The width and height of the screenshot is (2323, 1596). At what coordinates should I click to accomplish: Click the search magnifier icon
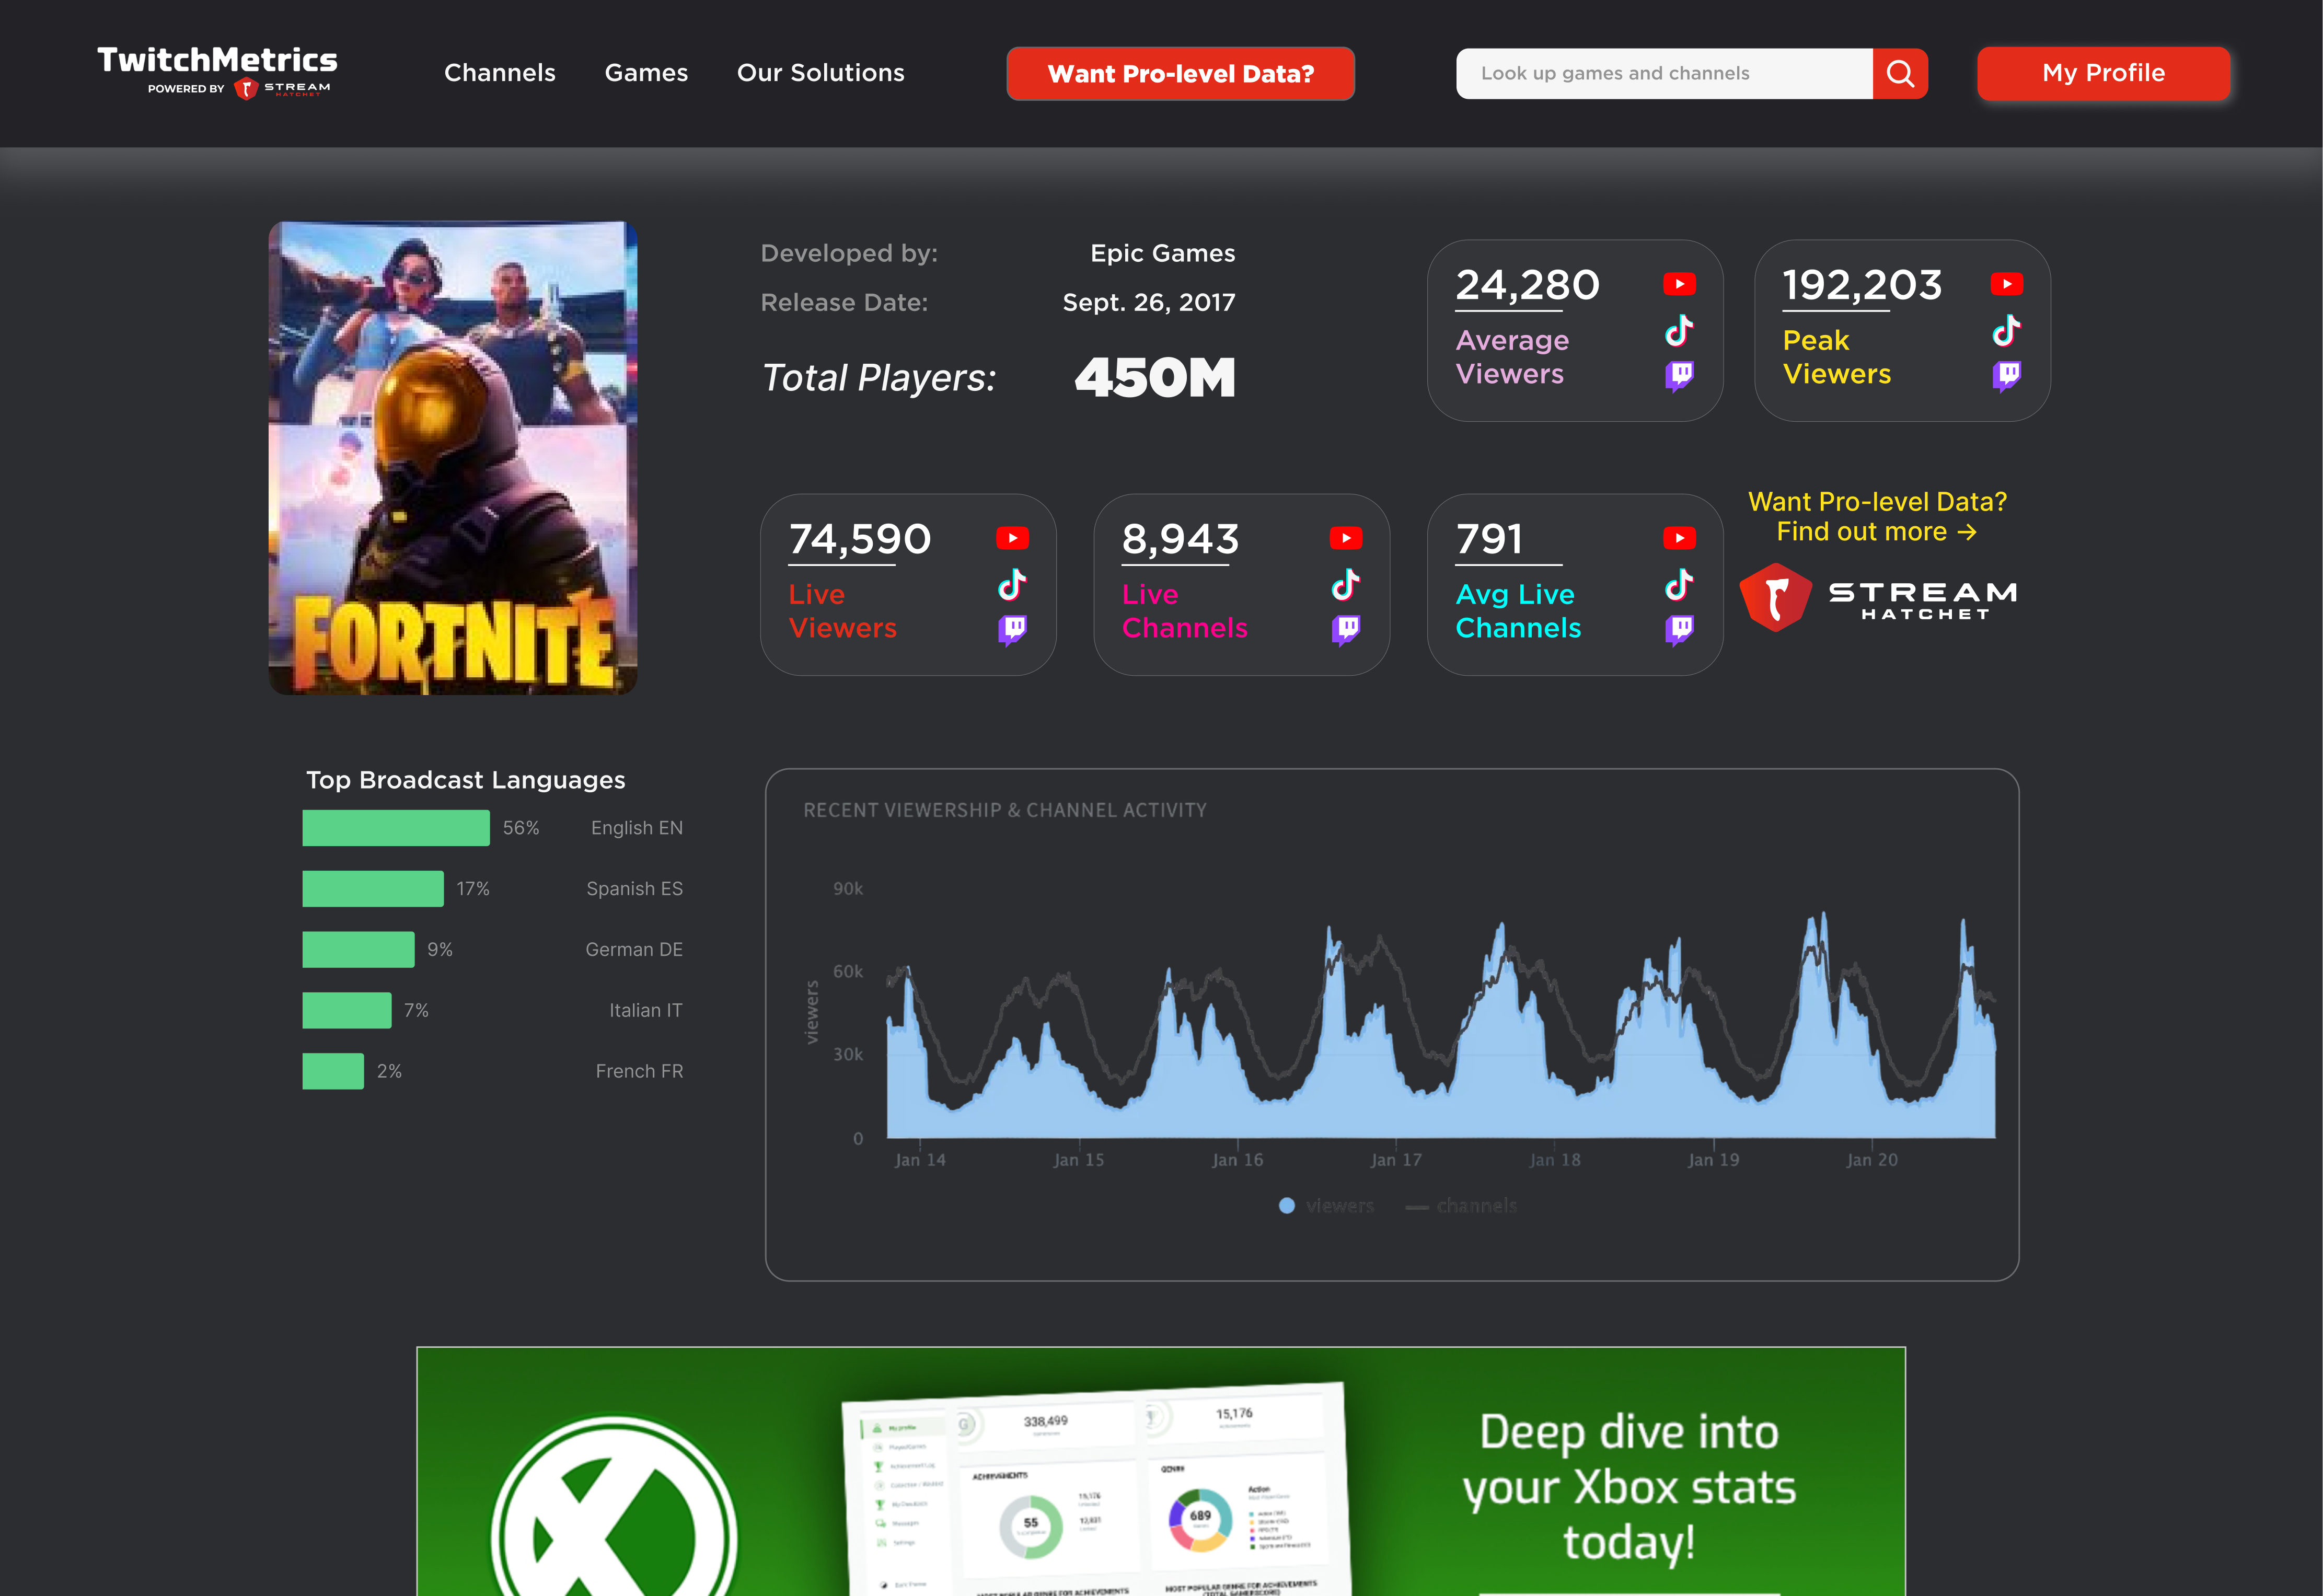[1899, 73]
